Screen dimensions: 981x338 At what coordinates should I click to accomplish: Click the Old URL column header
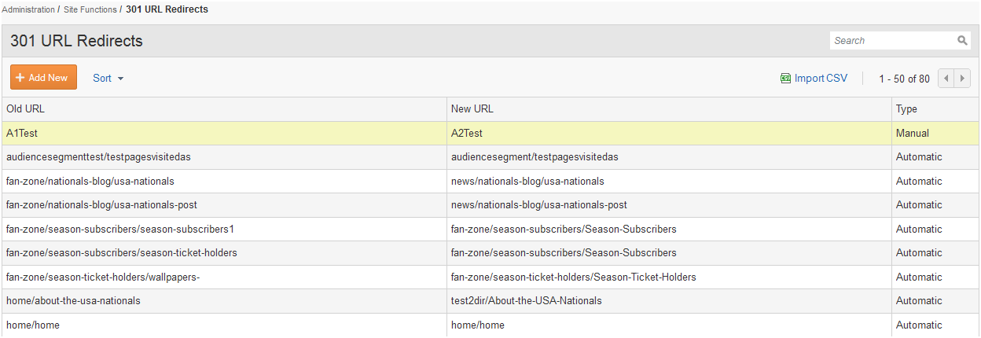26,109
